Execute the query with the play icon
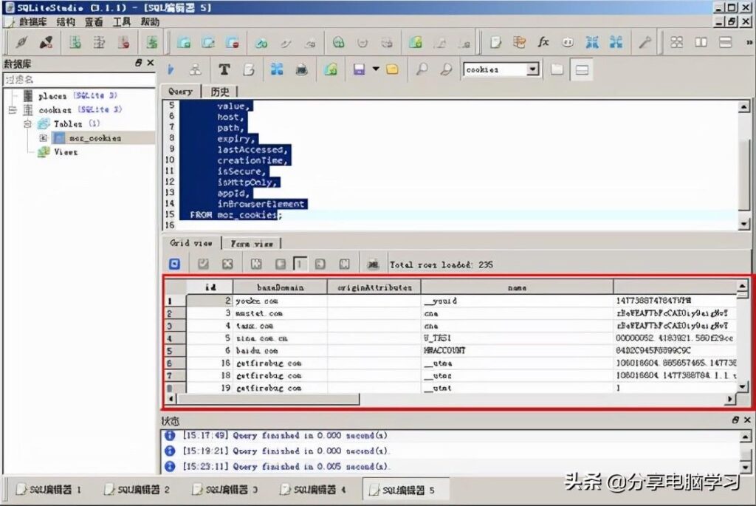This screenshot has height=506, width=756. coord(171,69)
